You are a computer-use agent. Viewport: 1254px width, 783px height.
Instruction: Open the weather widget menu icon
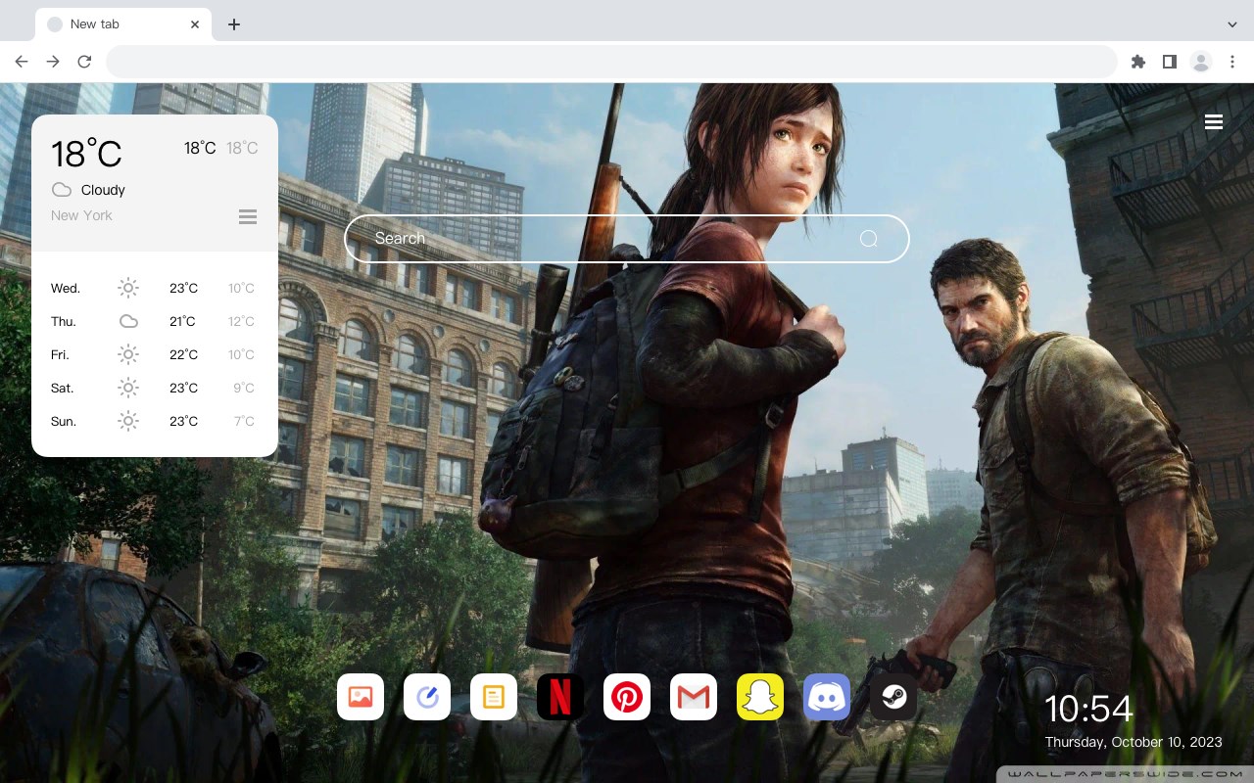(x=248, y=216)
